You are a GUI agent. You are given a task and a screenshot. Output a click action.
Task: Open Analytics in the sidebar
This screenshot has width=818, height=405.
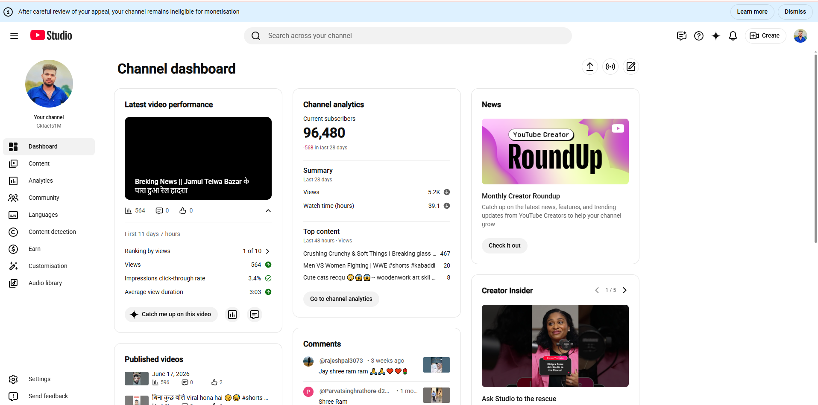tap(49, 181)
